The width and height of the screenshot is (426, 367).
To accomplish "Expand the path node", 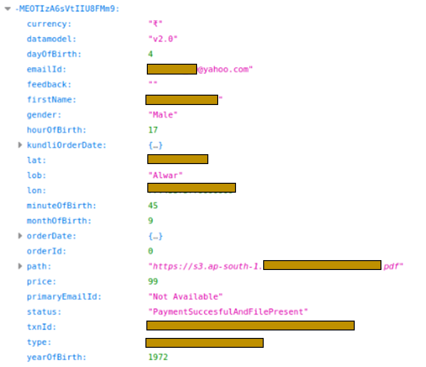I will (20, 266).
